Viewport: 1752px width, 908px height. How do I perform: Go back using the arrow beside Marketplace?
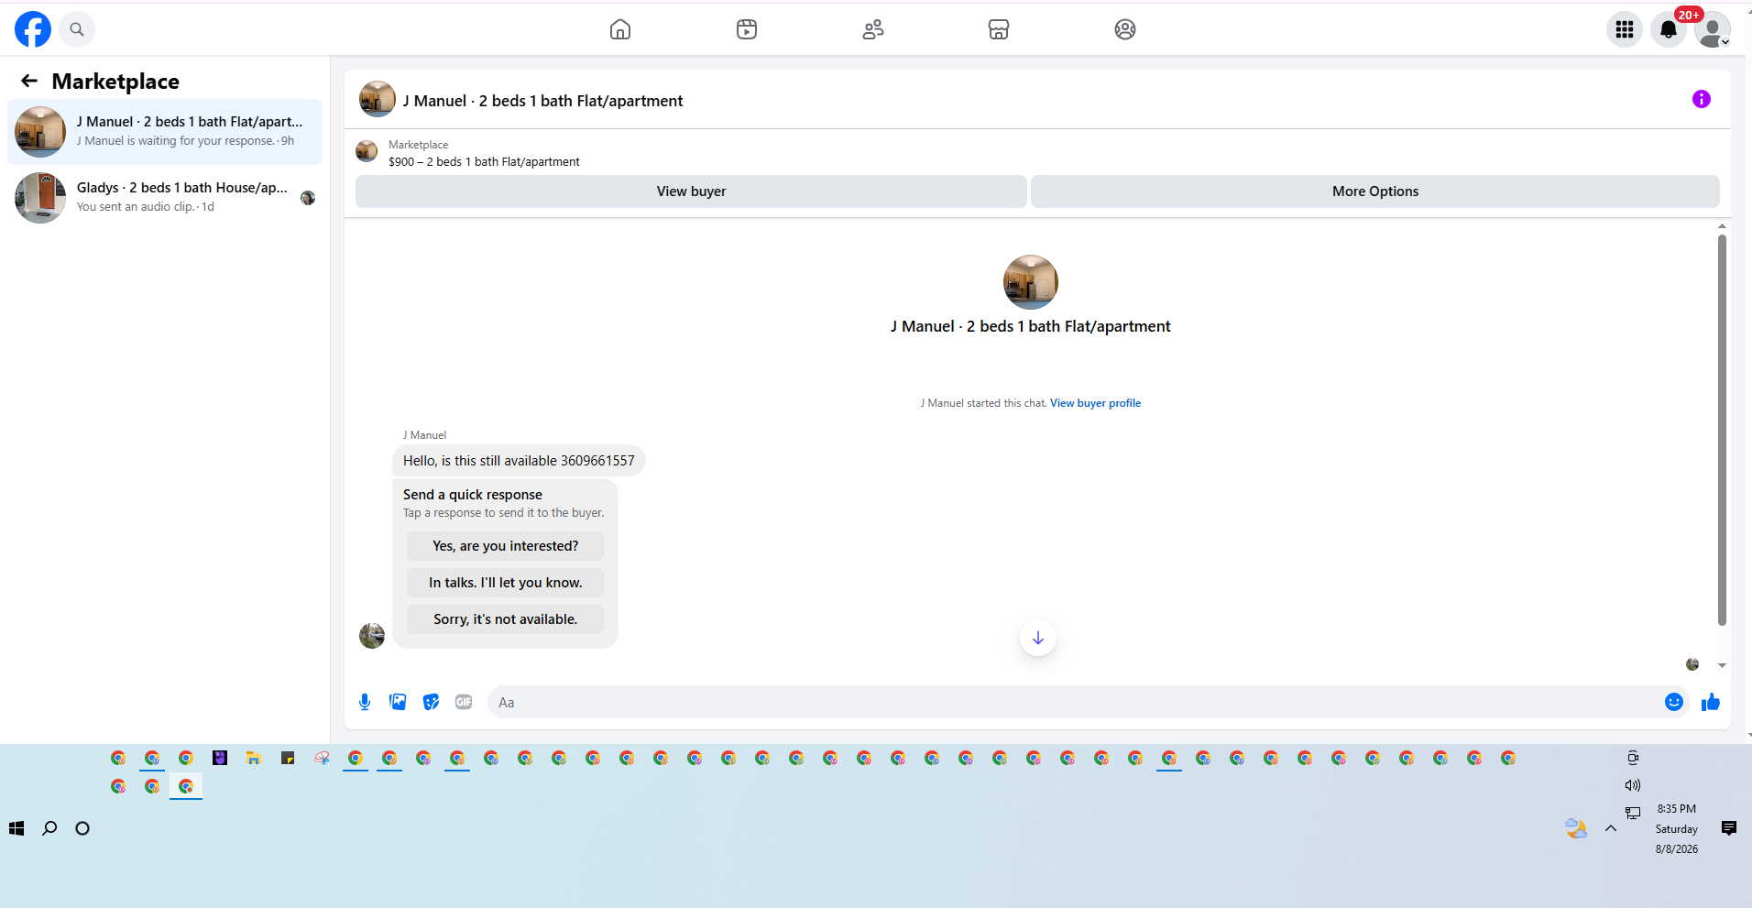[29, 81]
